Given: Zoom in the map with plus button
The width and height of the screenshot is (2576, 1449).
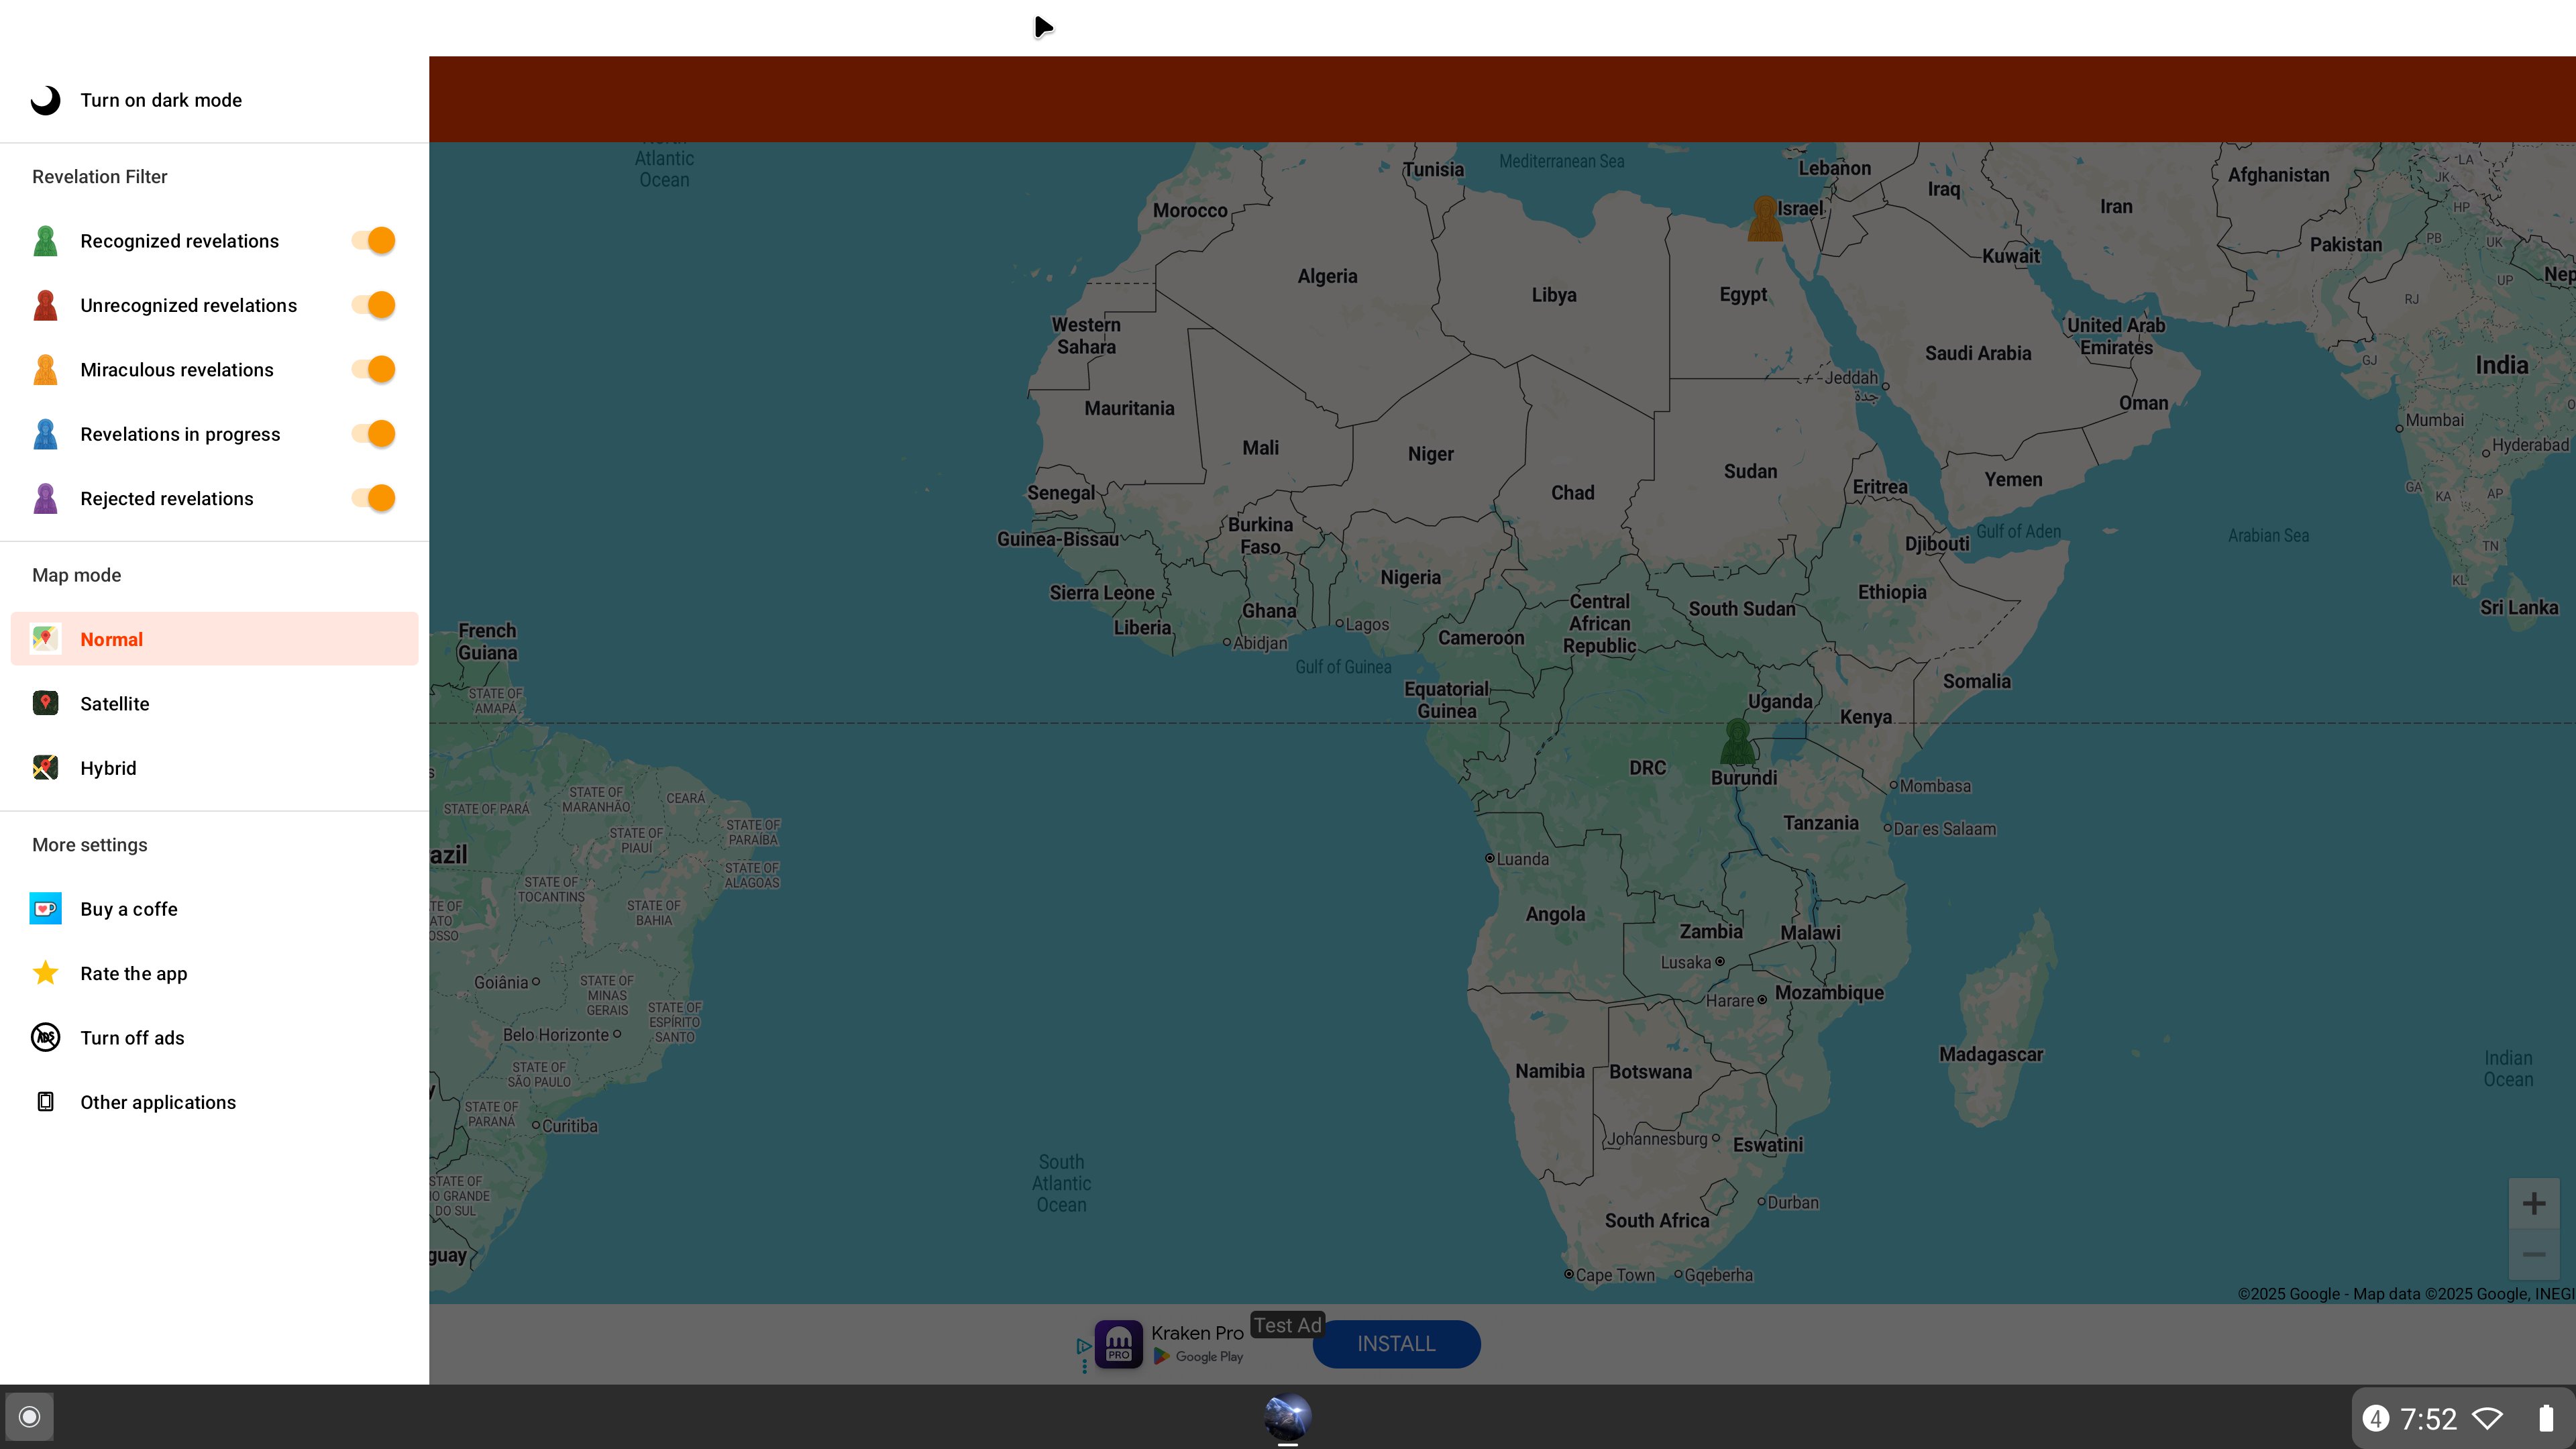Looking at the screenshot, I should tap(2533, 1203).
